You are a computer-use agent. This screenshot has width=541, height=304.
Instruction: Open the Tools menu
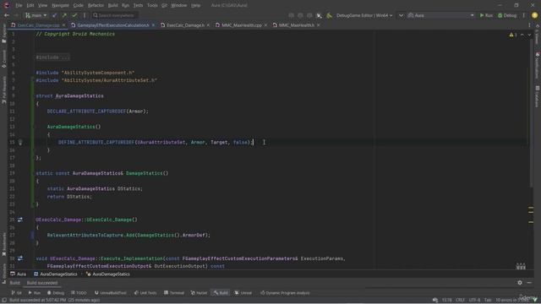(152, 5)
